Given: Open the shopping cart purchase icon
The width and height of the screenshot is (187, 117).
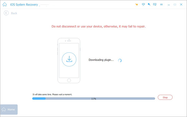Looking at the screenshot, I should pyautogui.click(x=137, y=5).
